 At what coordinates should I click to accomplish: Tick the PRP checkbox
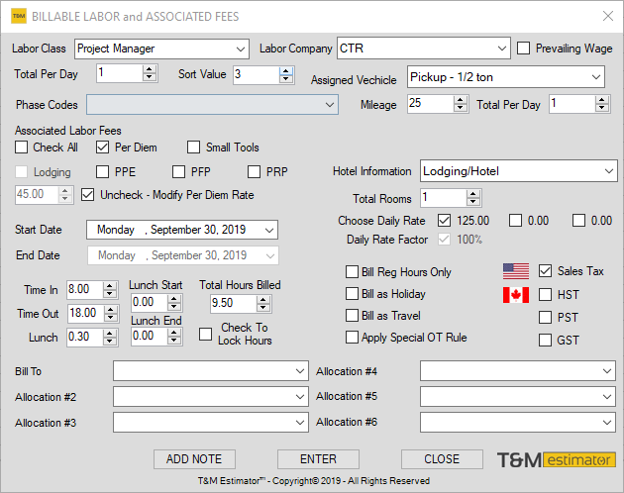click(254, 172)
